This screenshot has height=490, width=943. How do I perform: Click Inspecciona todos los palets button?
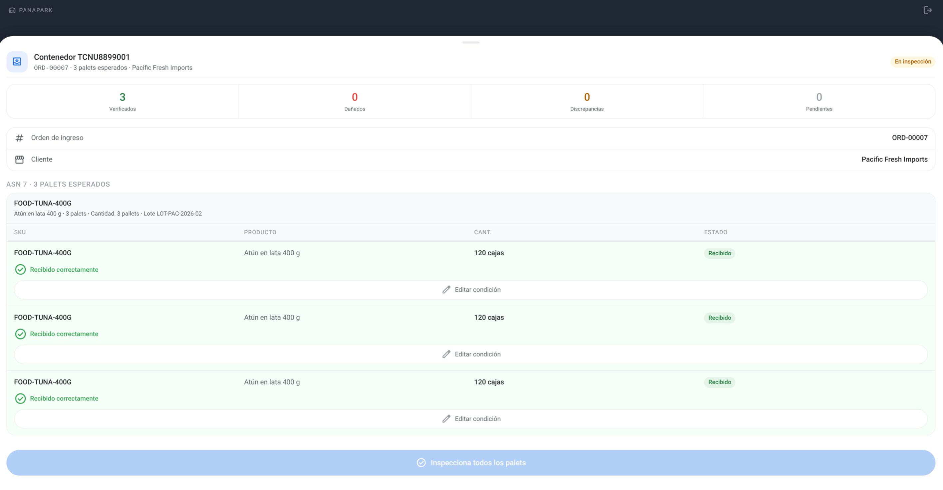click(471, 463)
